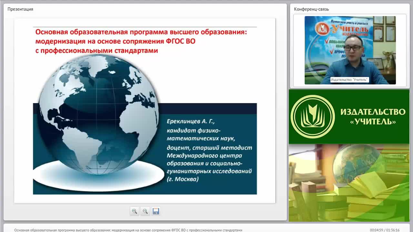Click the globe image on the slide
The width and height of the screenshot is (413, 232).
tap(98, 114)
